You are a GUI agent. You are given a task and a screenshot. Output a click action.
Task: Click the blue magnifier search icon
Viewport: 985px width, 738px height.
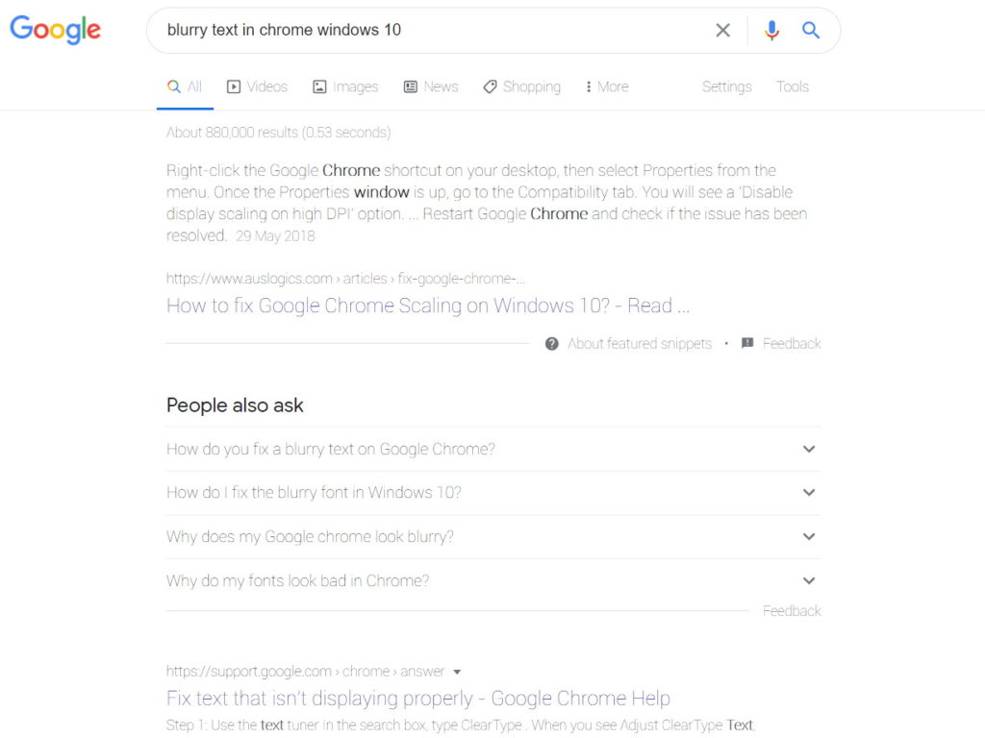(x=811, y=31)
